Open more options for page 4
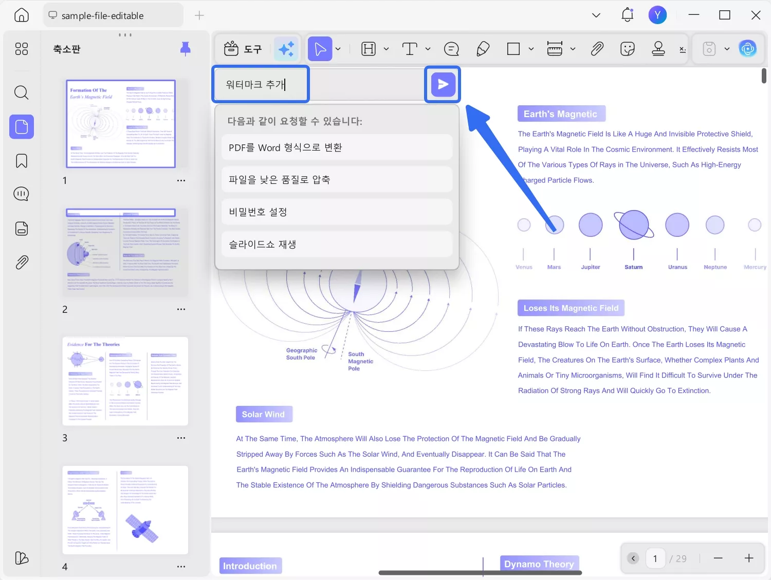The height and width of the screenshot is (580, 771). (x=181, y=567)
